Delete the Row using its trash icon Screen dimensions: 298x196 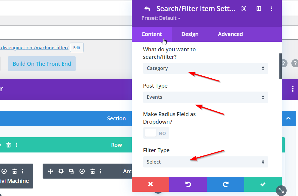click(9, 145)
